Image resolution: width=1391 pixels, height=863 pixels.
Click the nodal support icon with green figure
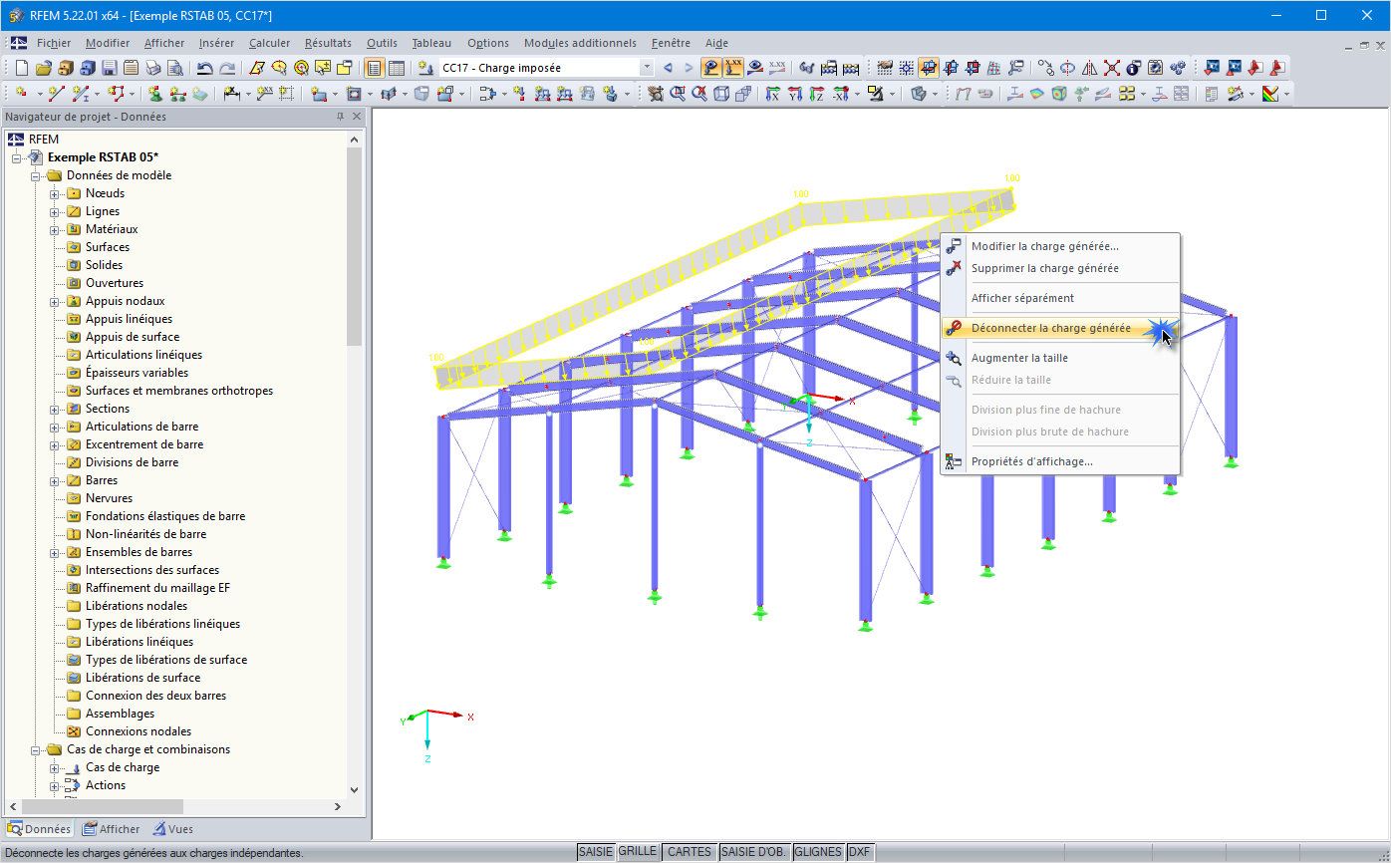(x=155, y=94)
